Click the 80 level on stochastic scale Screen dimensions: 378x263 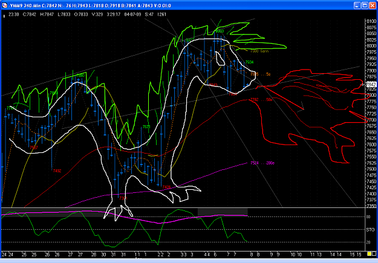click(x=368, y=217)
